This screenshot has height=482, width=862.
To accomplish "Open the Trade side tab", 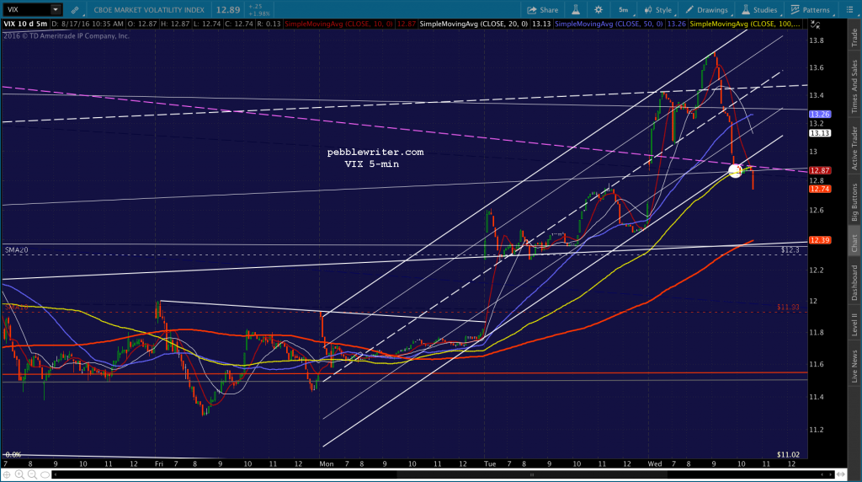I will point(854,37).
